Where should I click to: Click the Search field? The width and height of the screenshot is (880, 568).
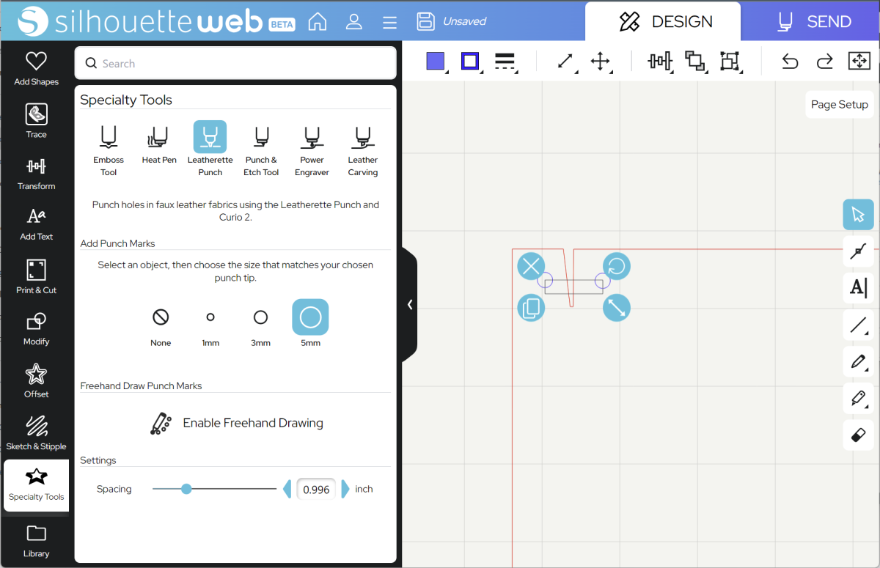pos(236,63)
